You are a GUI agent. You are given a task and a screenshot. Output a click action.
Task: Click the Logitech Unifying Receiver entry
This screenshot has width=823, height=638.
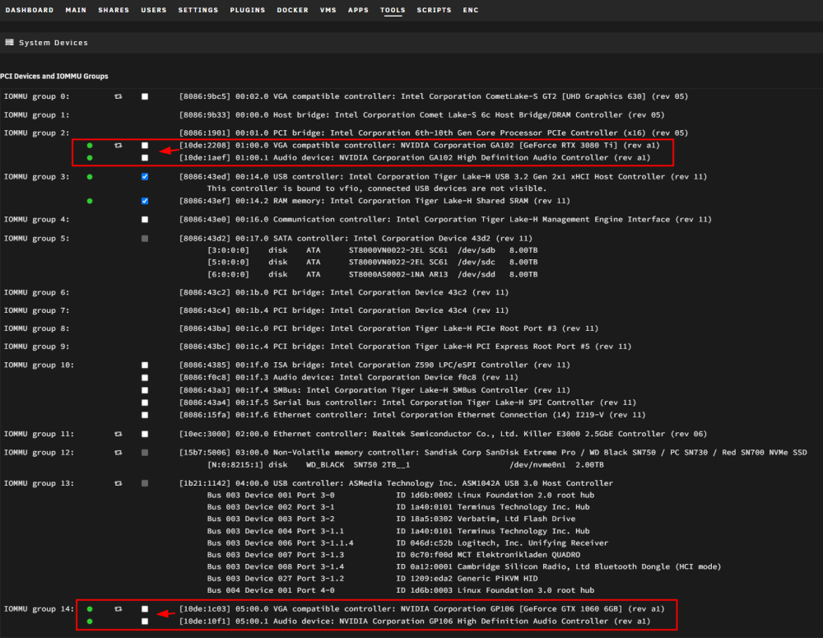point(407,543)
